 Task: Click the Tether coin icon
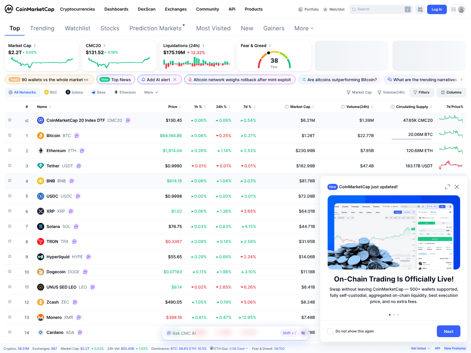[x=41, y=166]
